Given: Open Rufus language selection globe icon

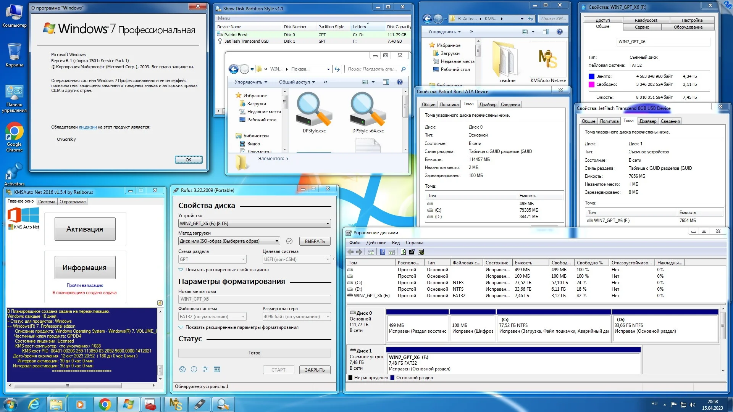Looking at the screenshot, I should click(x=182, y=369).
